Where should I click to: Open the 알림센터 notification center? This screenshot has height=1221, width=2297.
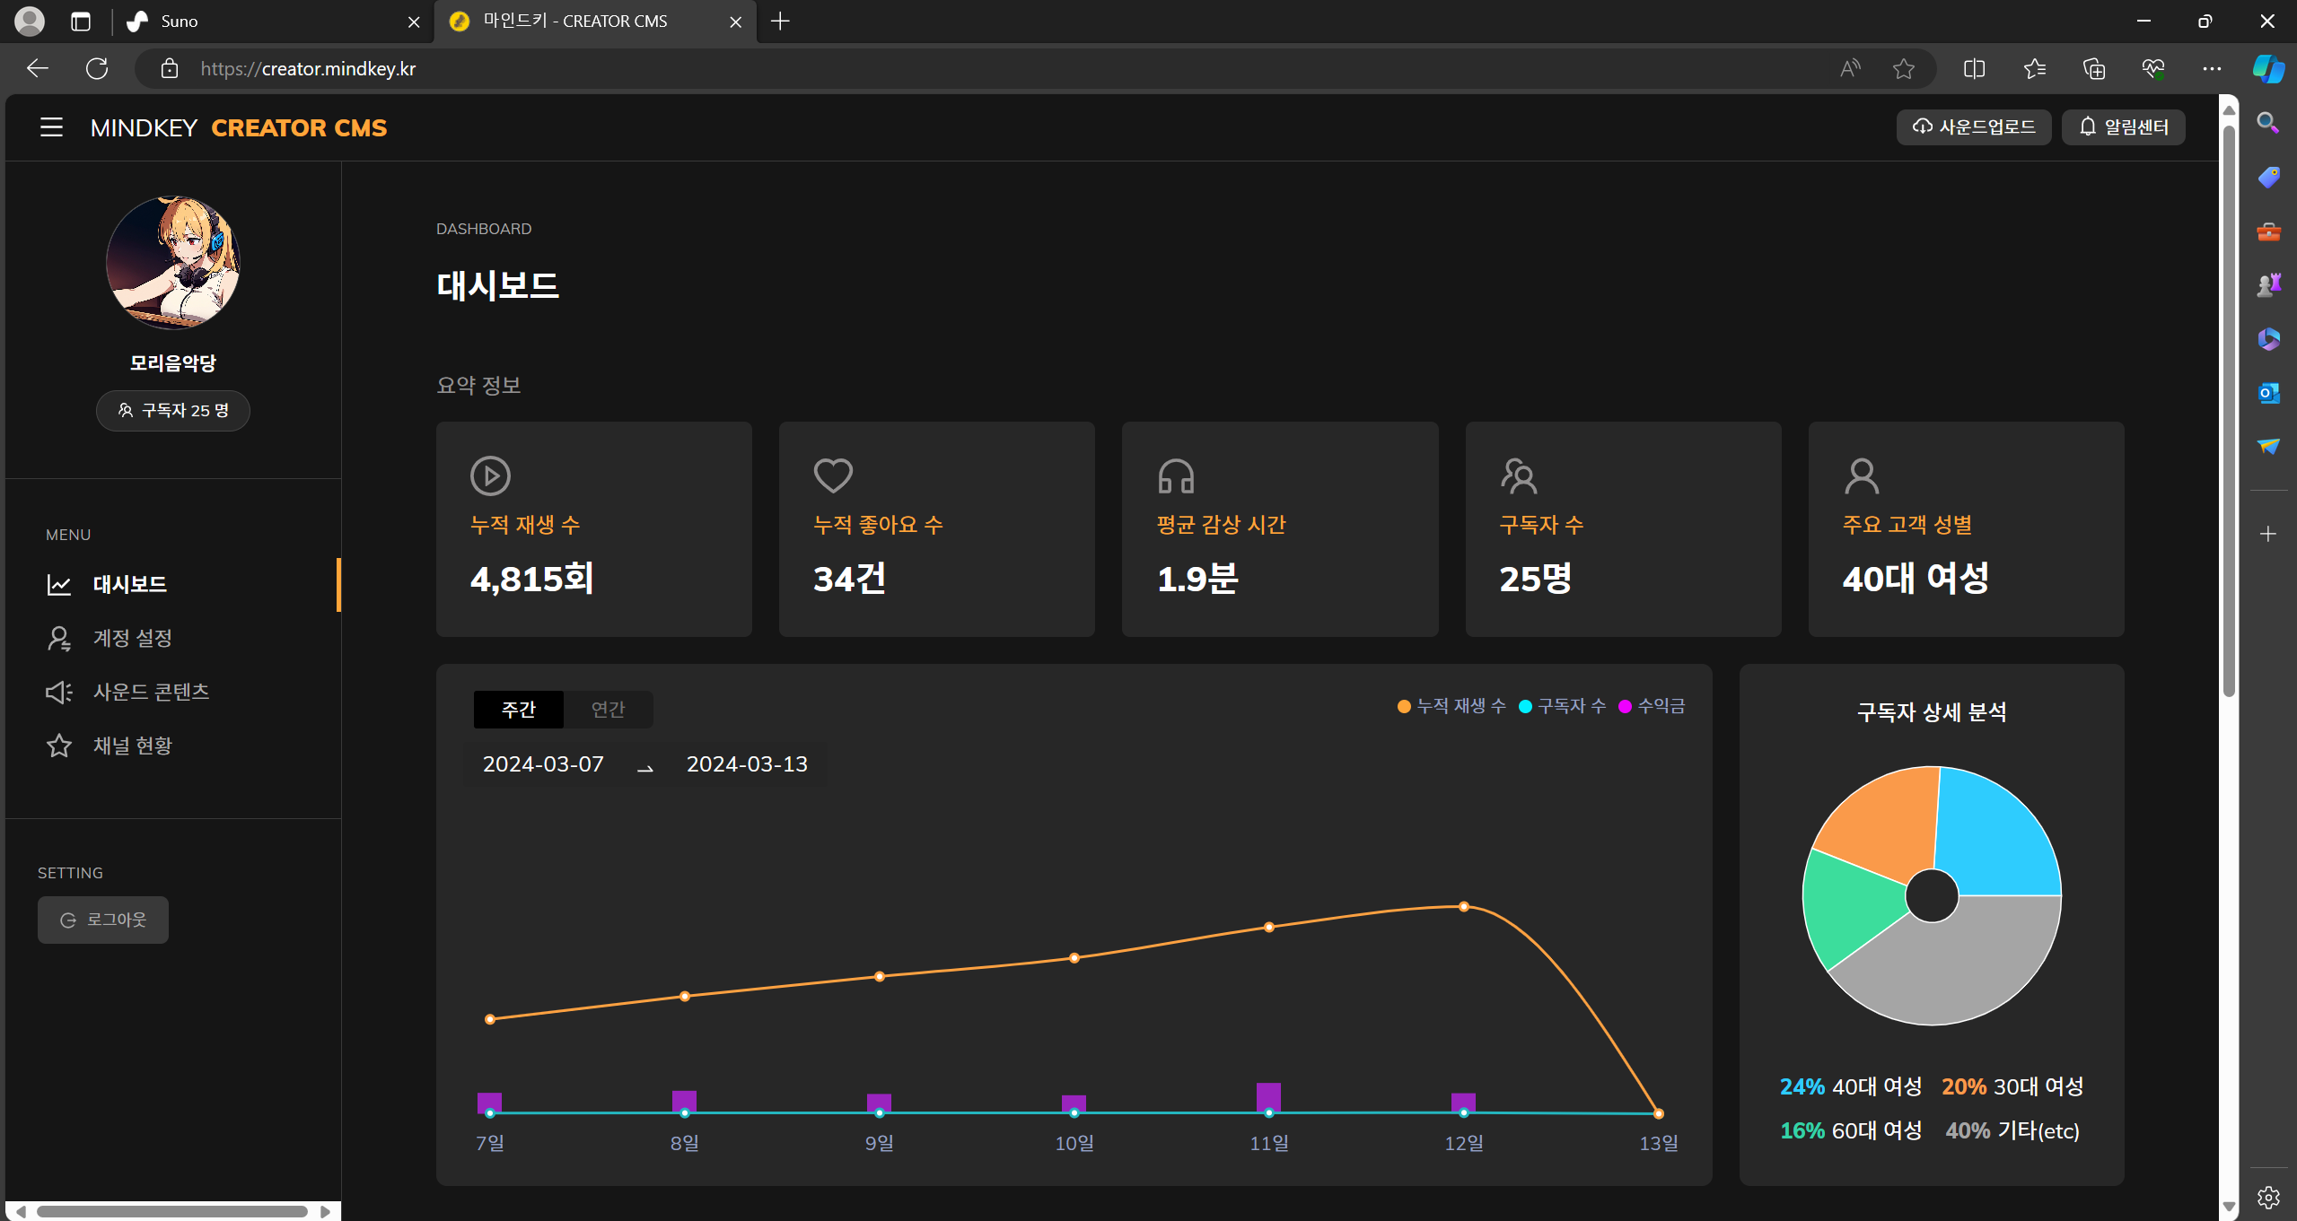[x=2123, y=127]
